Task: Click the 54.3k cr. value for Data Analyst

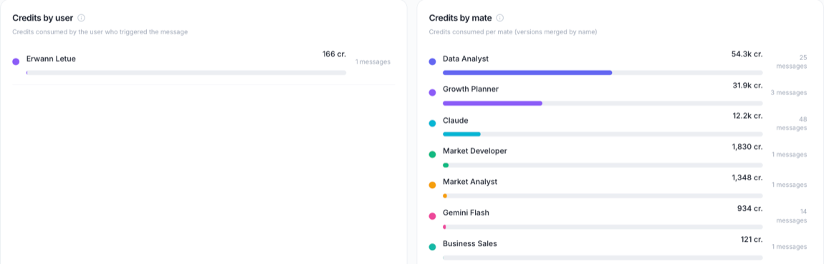Action: pyautogui.click(x=747, y=54)
